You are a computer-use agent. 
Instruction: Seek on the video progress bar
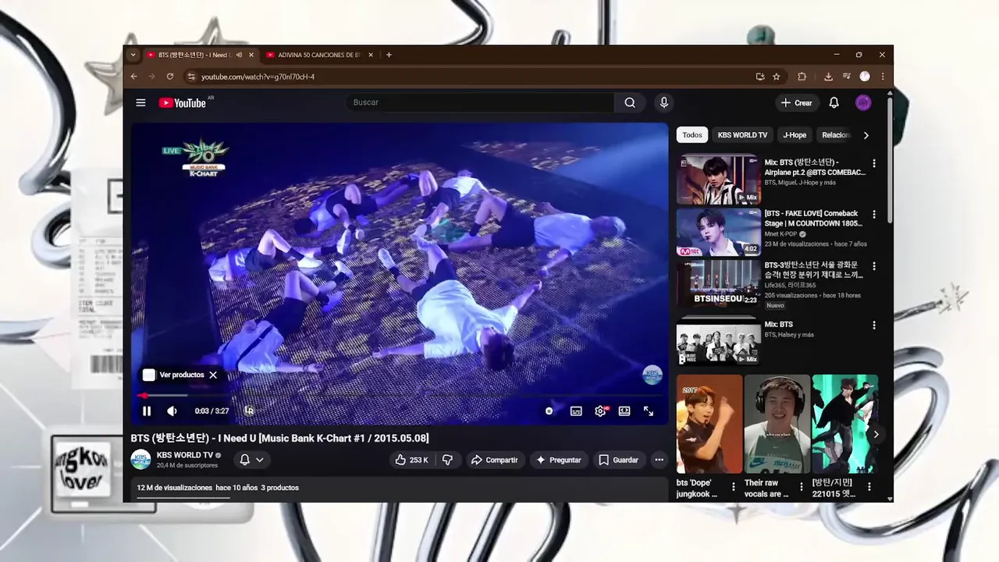pyautogui.click(x=400, y=396)
